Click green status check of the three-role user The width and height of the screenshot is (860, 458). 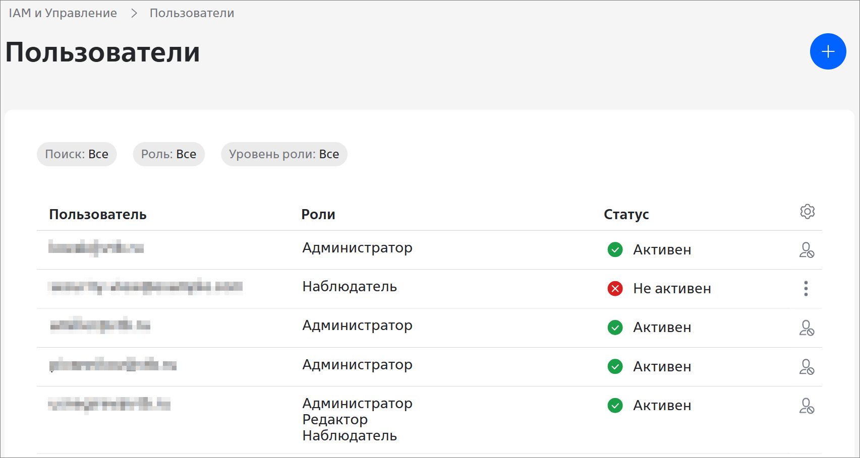615,406
